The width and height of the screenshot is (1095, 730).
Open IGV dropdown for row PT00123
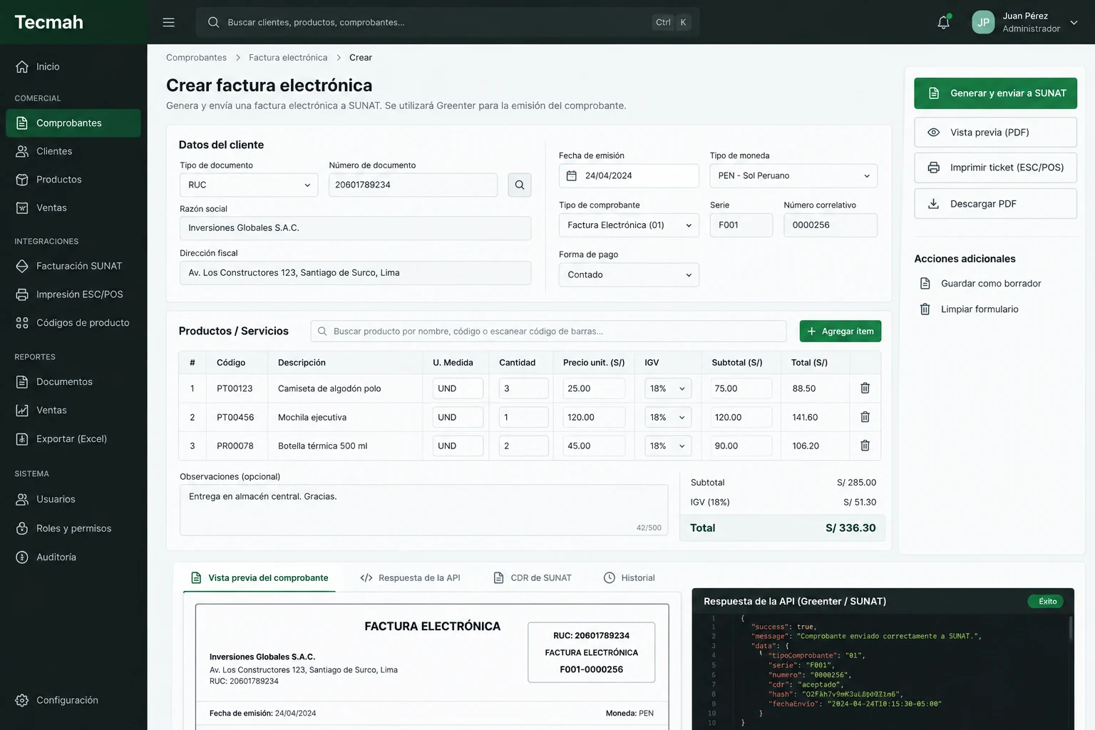tap(668, 389)
